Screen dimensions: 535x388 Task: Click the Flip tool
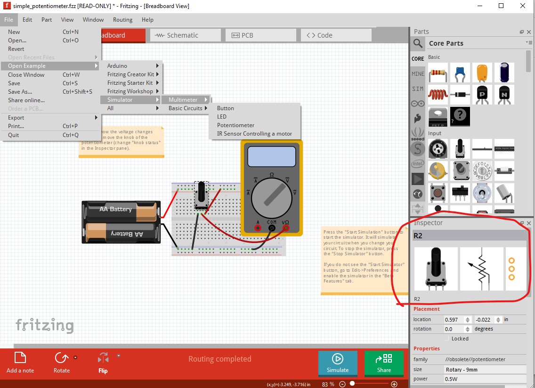[x=103, y=363]
